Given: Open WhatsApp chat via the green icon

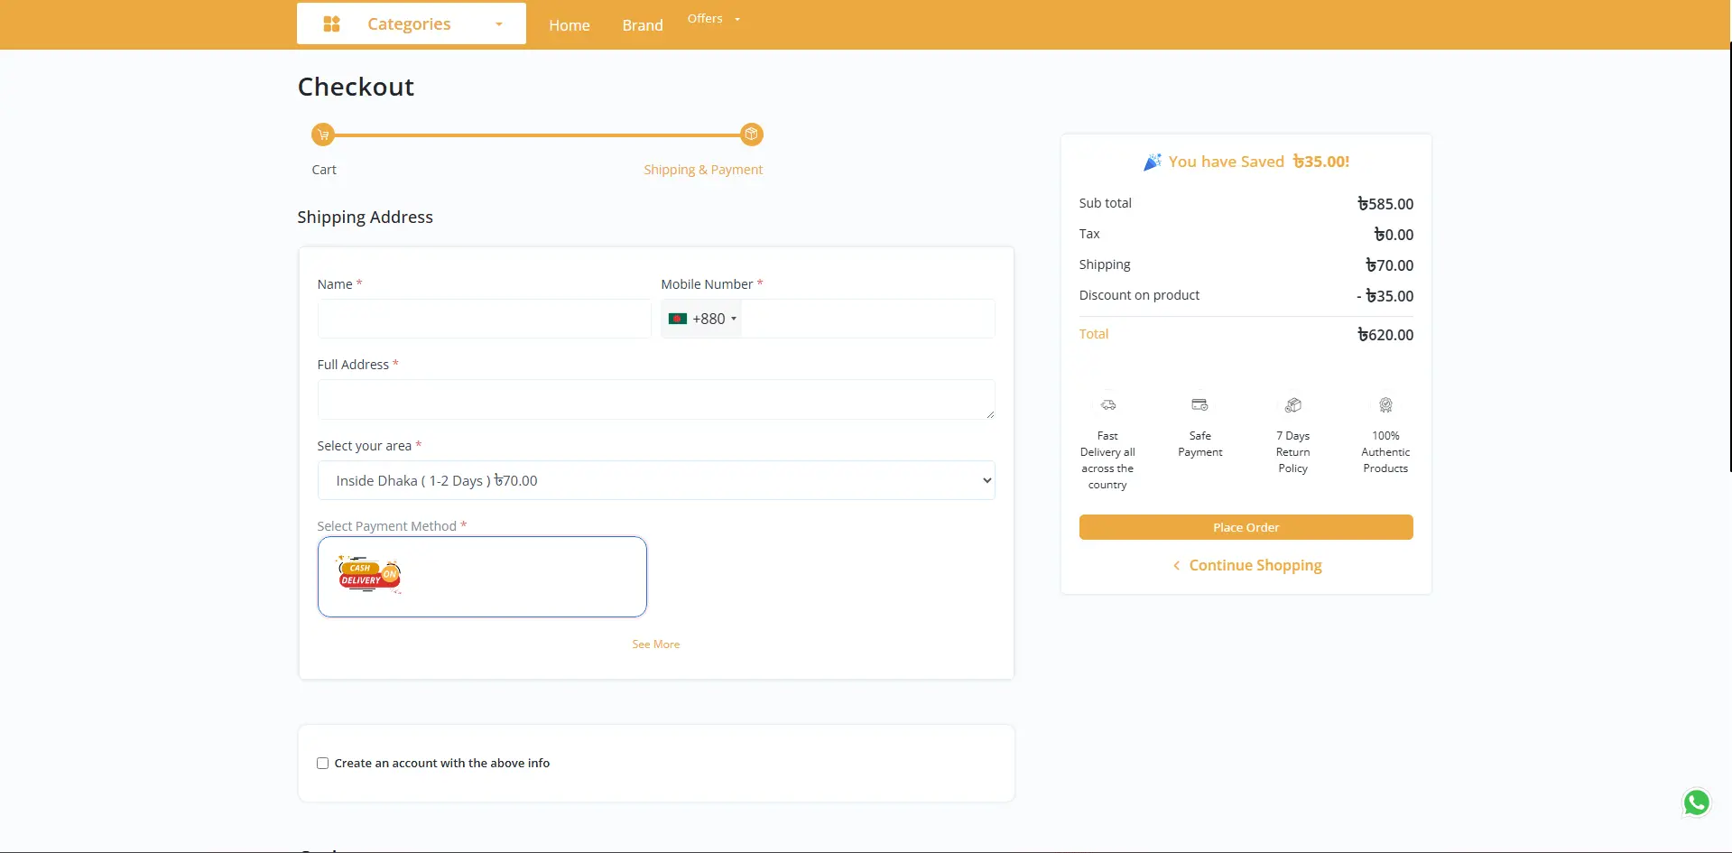Looking at the screenshot, I should click(x=1696, y=802).
